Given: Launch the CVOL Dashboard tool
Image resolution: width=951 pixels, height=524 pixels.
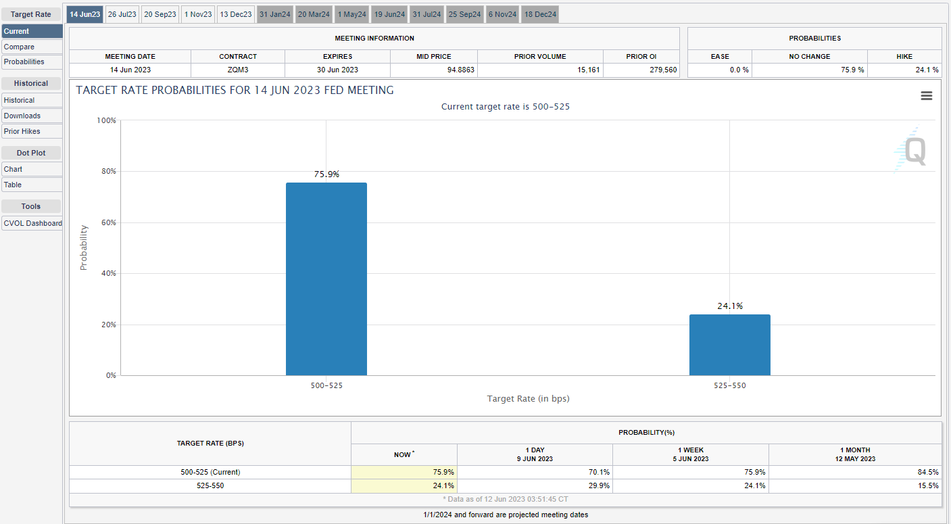Looking at the screenshot, I should click(32, 223).
